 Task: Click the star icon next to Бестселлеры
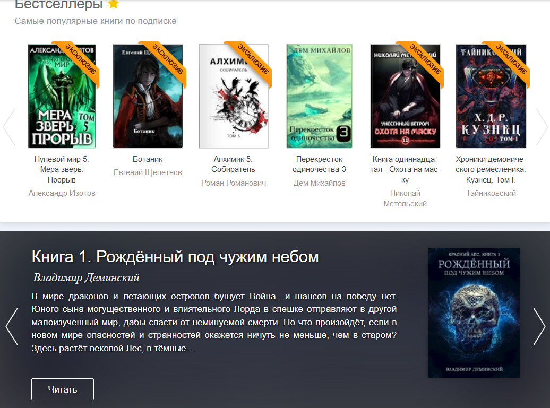pos(113,4)
